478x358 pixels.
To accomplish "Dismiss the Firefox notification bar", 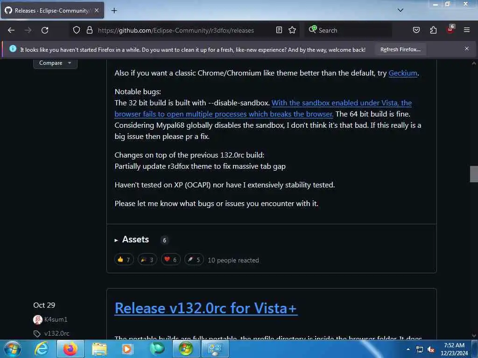I will click(x=467, y=48).
